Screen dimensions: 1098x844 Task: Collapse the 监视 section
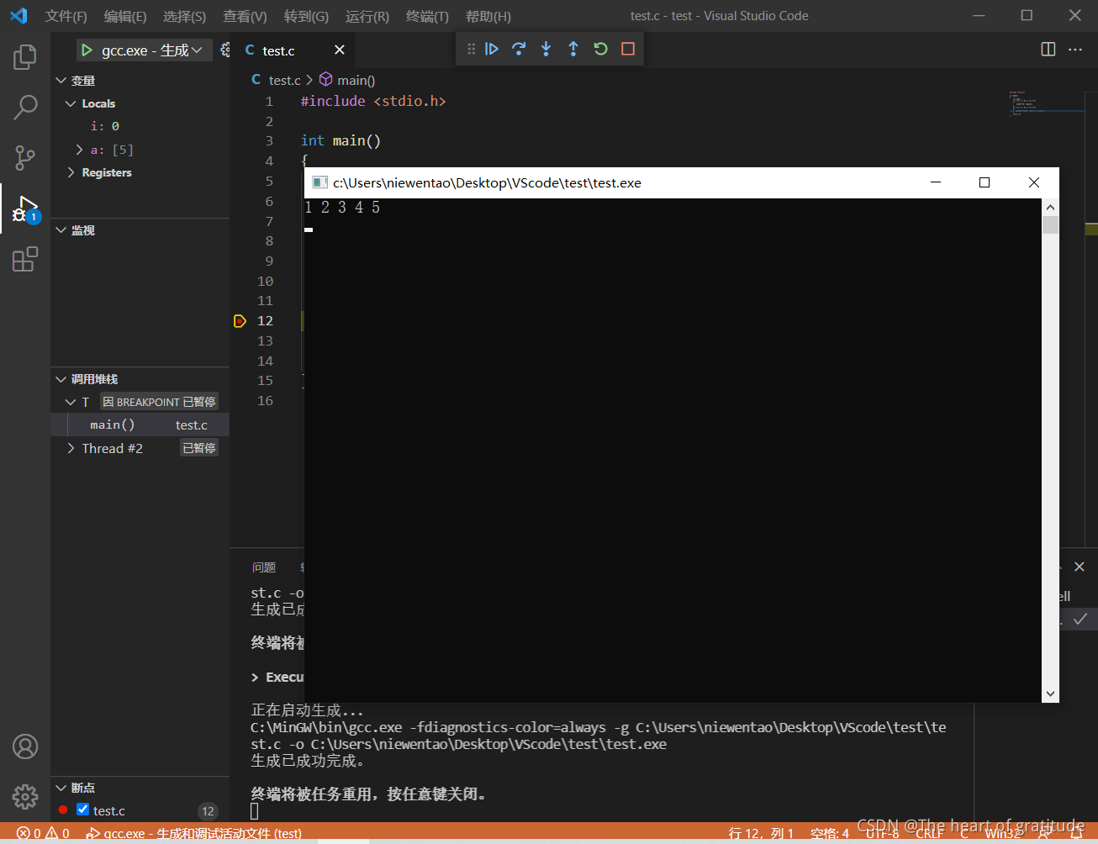pos(61,230)
